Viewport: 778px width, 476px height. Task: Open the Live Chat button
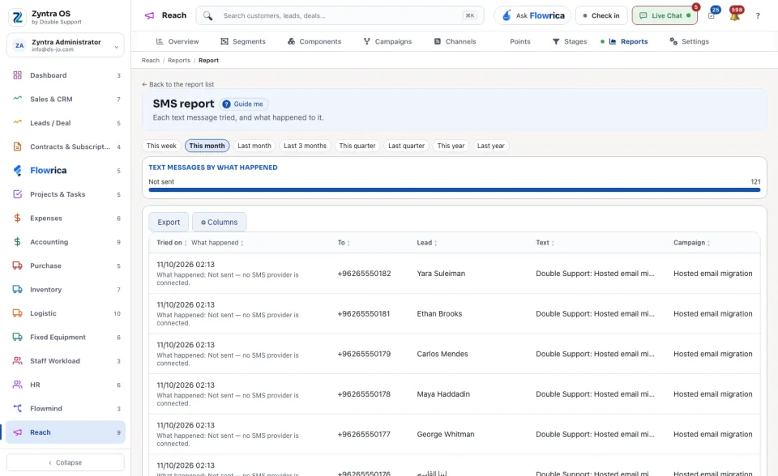665,16
